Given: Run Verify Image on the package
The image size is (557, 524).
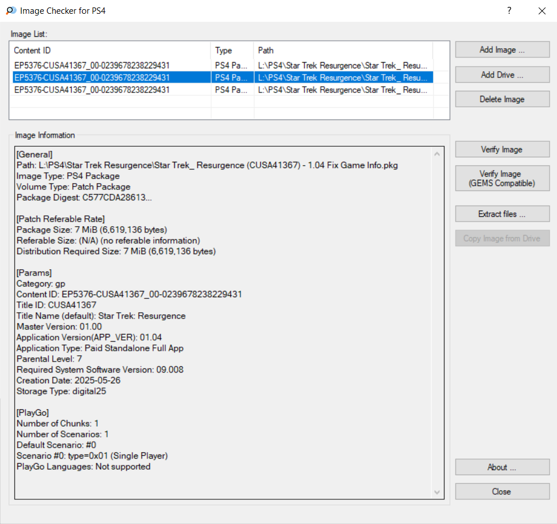Looking at the screenshot, I should [503, 149].
